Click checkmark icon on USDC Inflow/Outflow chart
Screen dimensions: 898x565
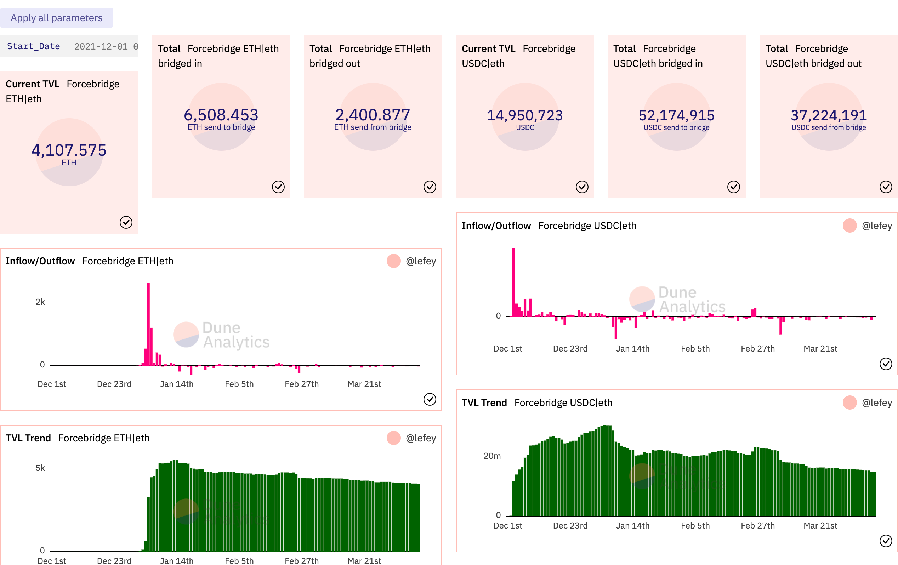pos(886,364)
